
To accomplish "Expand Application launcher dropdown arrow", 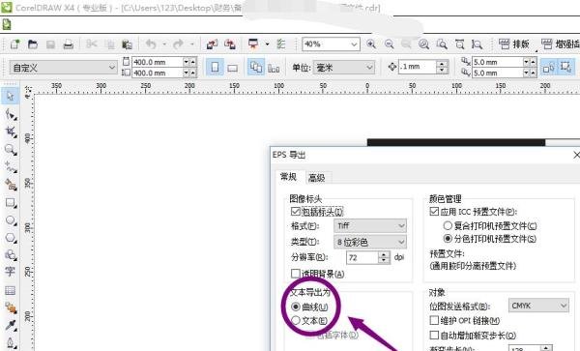I will [267, 44].
